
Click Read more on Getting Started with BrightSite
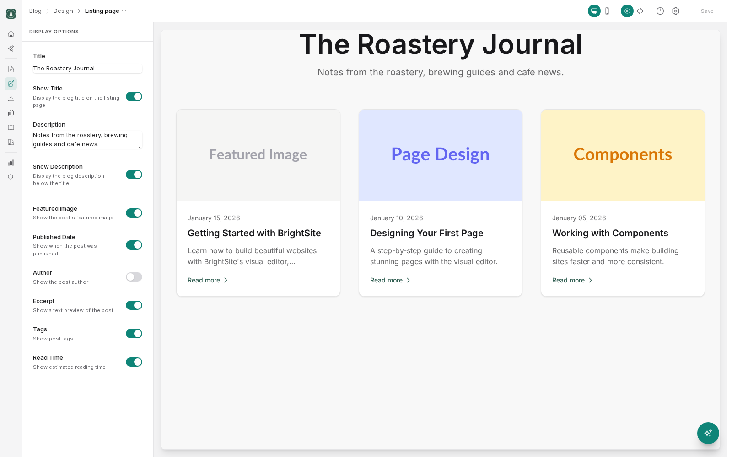[x=208, y=280]
